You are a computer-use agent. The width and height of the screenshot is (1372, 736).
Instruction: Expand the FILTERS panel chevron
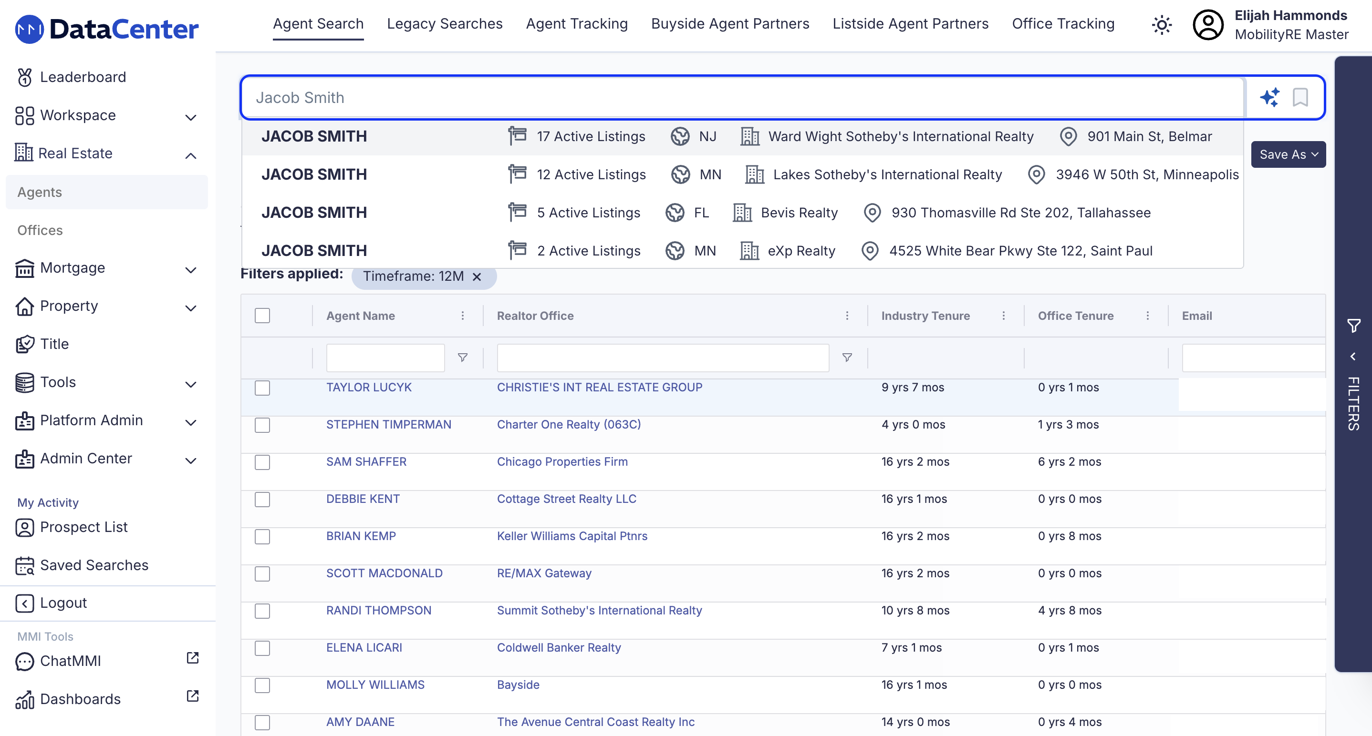1353,357
